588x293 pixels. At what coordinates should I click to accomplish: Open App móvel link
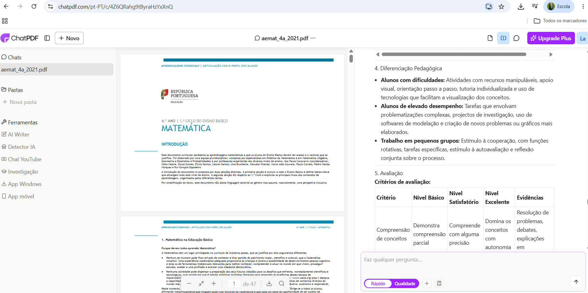click(x=18, y=196)
